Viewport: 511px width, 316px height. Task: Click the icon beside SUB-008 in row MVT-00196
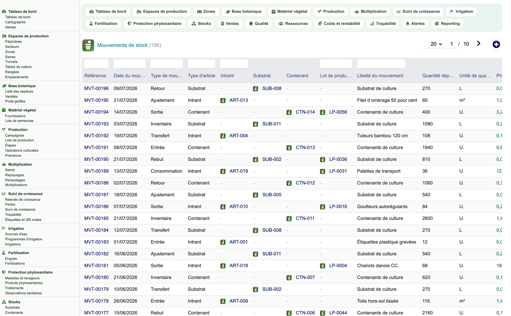[x=255, y=89]
